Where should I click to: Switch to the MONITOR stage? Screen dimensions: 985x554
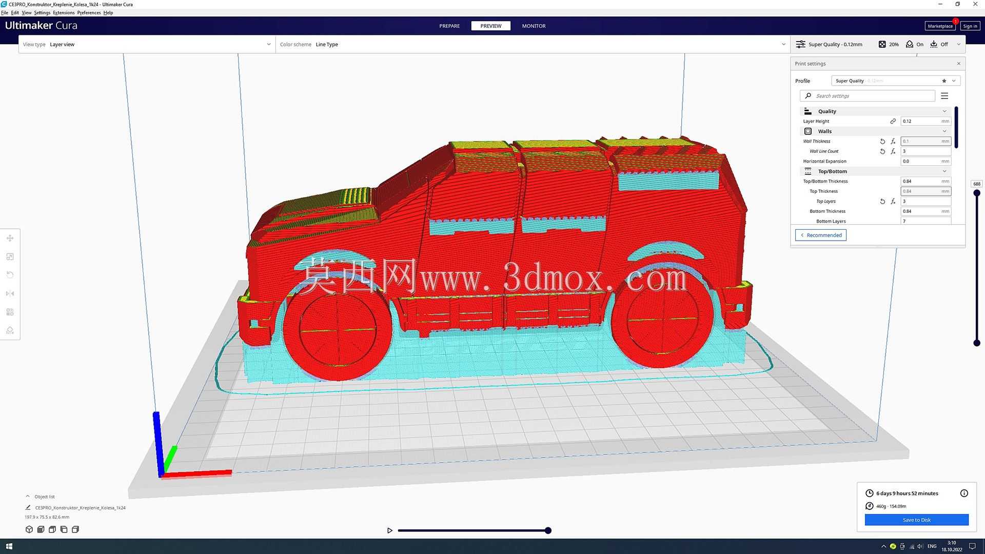[x=534, y=26]
